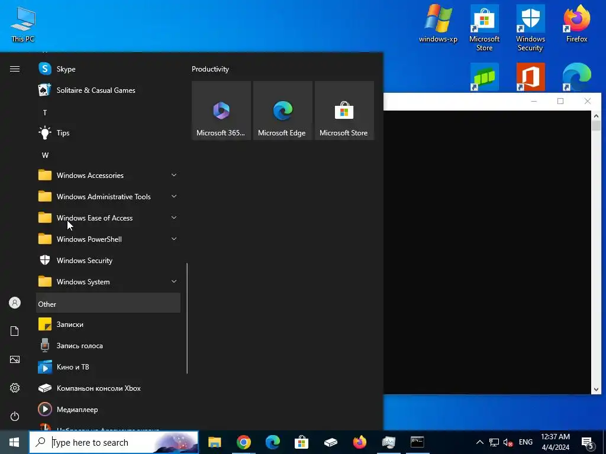Image resolution: width=606 pixels, height=454 pixels.
Task: Launch Solitaire & Casual Games
Action: point(108,90)
